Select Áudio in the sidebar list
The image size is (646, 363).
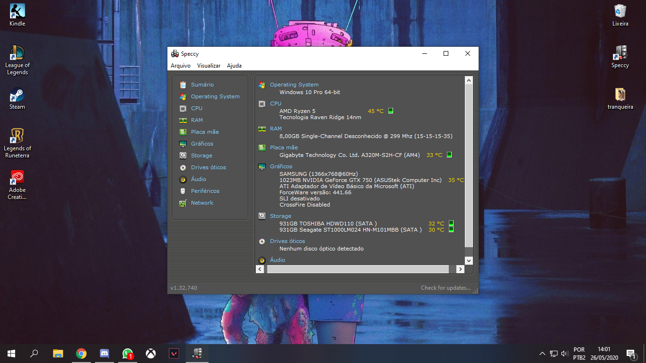(x=199, y=179)
